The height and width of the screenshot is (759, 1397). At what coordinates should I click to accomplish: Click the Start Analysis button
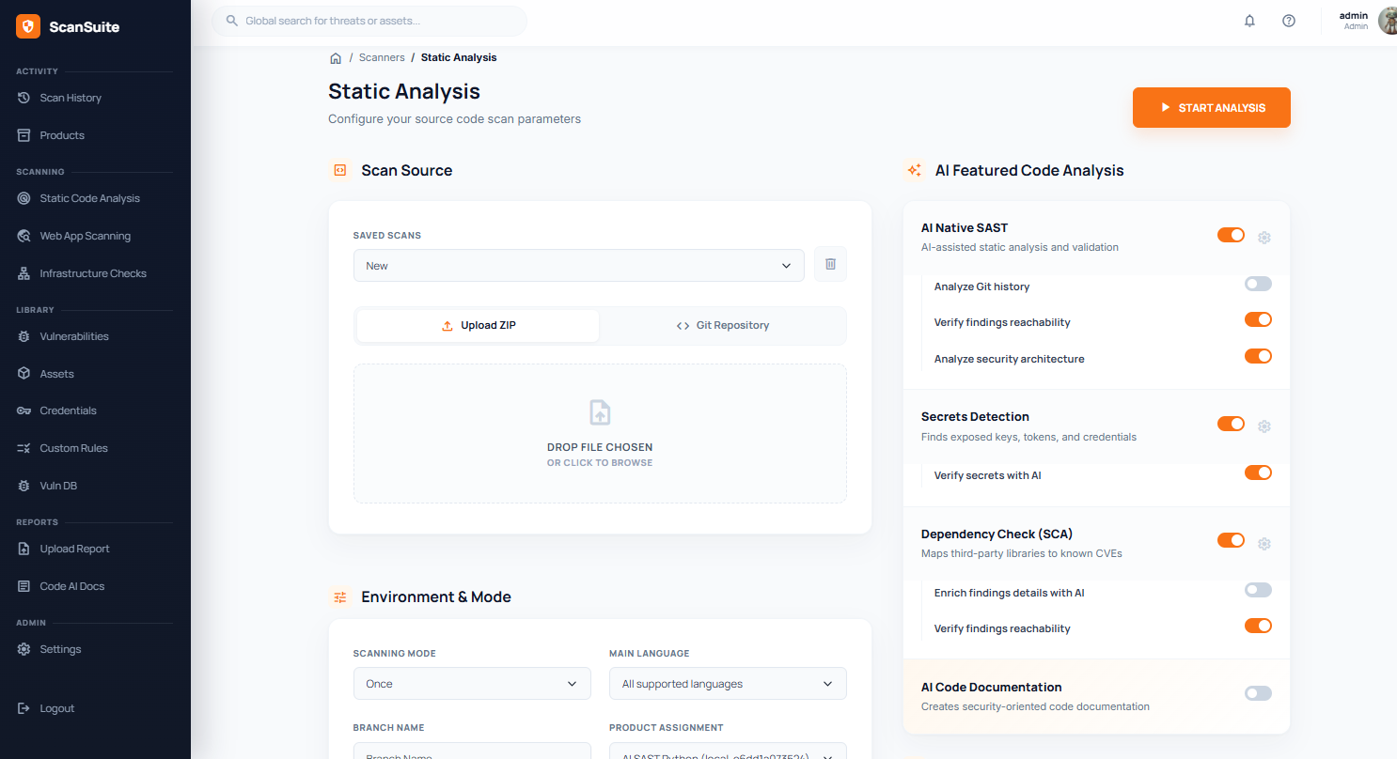(1212, 108)
